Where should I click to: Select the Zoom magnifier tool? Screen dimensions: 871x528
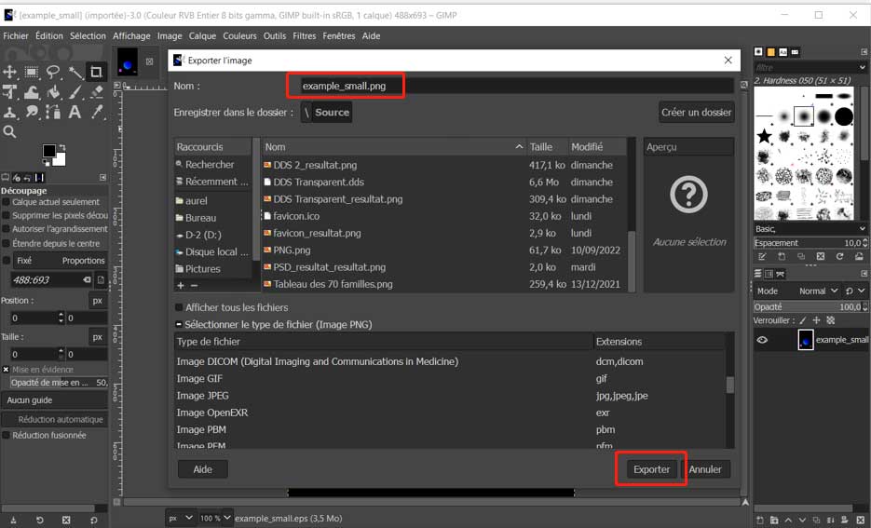10,132
